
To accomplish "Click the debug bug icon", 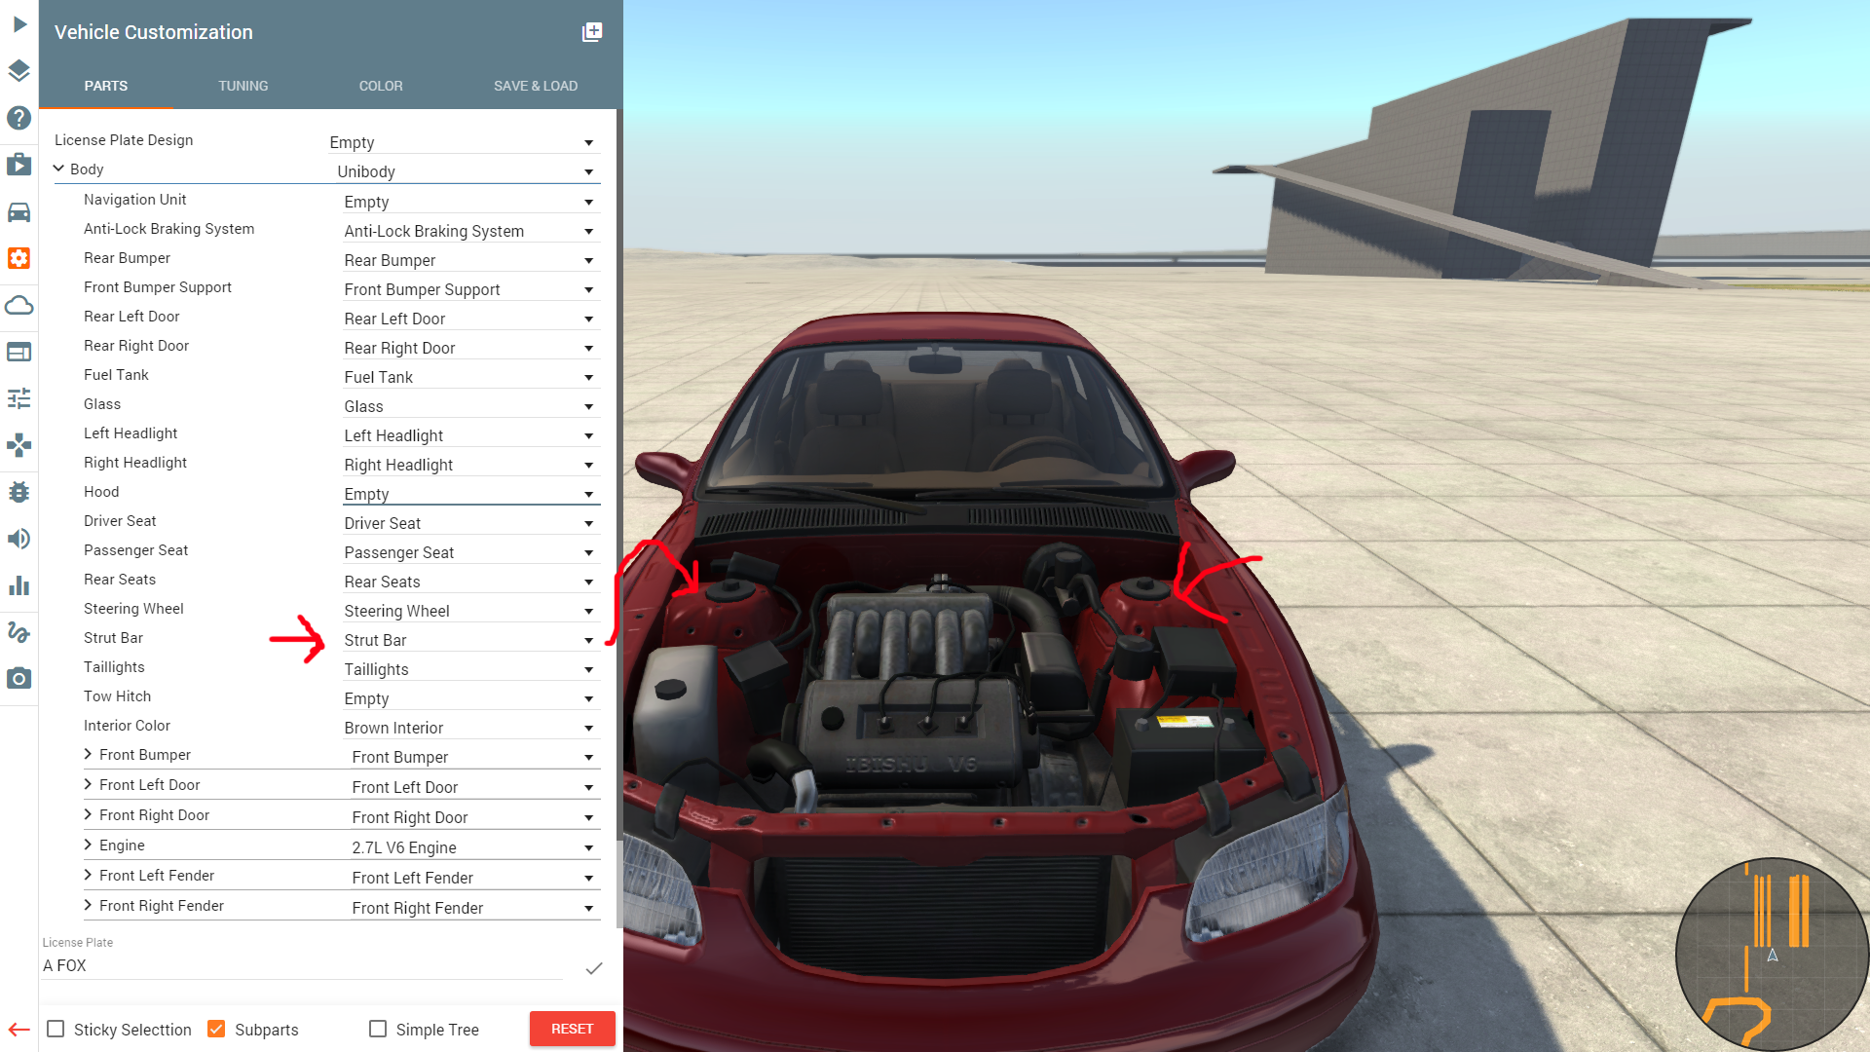I will point(19,492).
